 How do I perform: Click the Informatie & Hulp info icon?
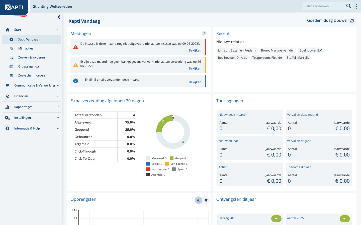click(8, 128)
